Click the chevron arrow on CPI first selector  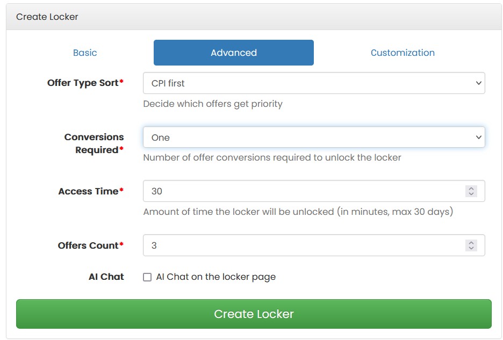[x=478, y=83]
